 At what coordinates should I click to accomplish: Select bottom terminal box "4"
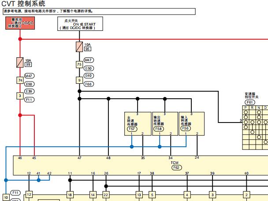pyautogui.click(x=187, y=195)
